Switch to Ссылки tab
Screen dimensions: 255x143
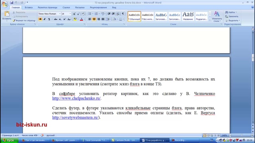click(66, 8)
